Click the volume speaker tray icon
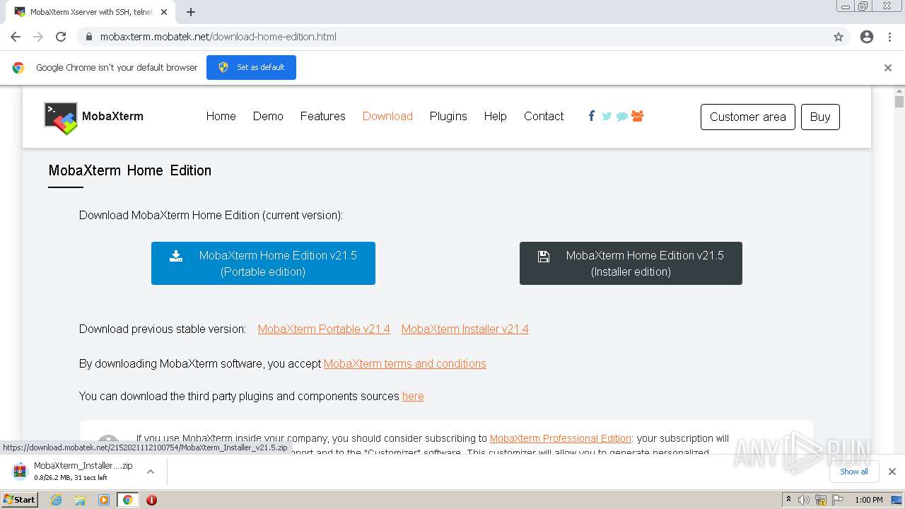The width and height of the screenshot is (905, 509). pos(804,500)
